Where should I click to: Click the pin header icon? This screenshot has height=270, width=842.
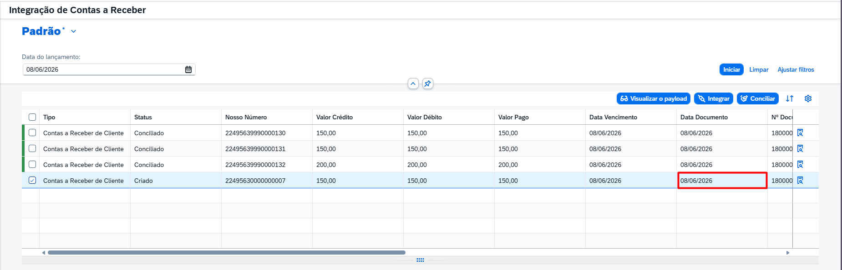pos(427,83)
